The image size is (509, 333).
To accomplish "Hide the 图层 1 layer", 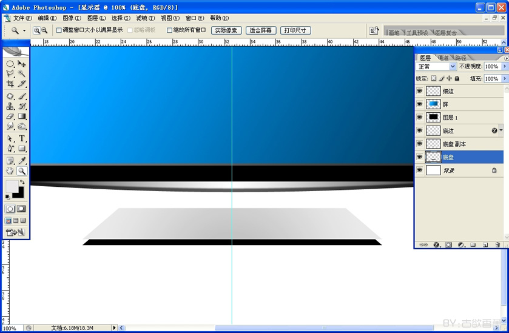I will pyautogui.click(x=419, y=117).
